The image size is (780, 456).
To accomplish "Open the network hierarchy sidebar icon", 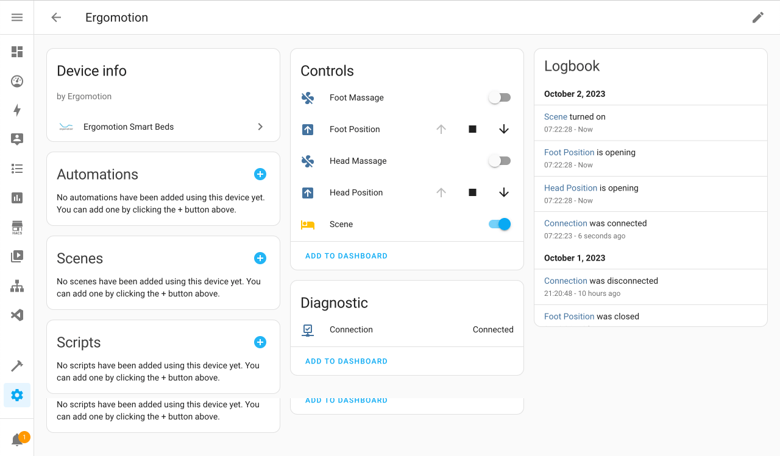I will pos(17,286).
